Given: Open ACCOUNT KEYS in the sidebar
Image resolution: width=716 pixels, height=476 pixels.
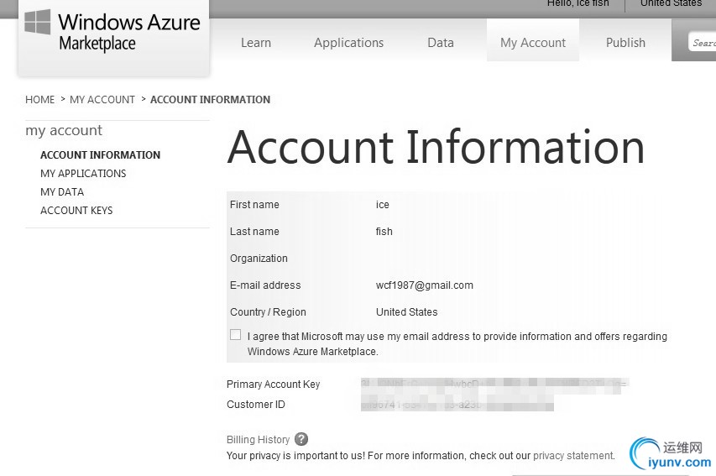Looking at the screenshot, I should click(76, 211).
